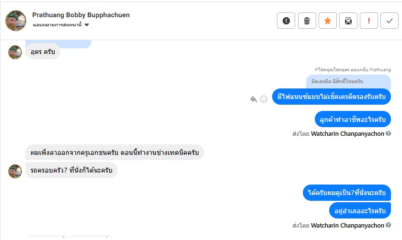Click the quoted reply 'ติดเครดิต มีสิทธิ์ไหมครับ'
402x240 pixels.
click(348, 81)
